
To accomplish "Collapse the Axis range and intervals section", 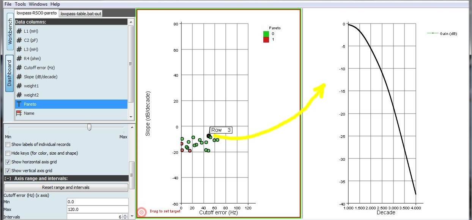I will coord(8,178).
